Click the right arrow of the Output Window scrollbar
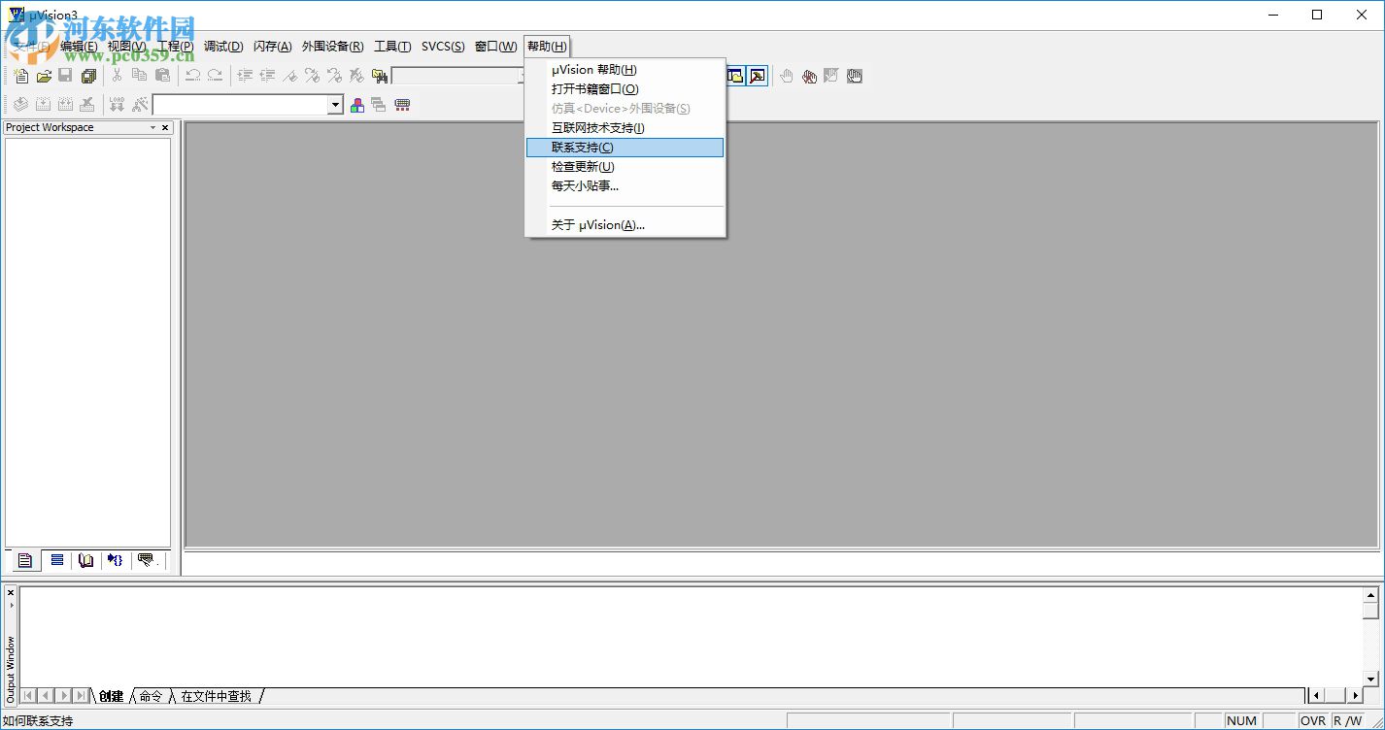This screenshot has width=1385, height=730. [1357, 695]
